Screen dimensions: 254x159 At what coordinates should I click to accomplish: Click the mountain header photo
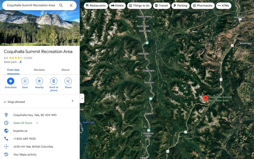click(40, 28)
